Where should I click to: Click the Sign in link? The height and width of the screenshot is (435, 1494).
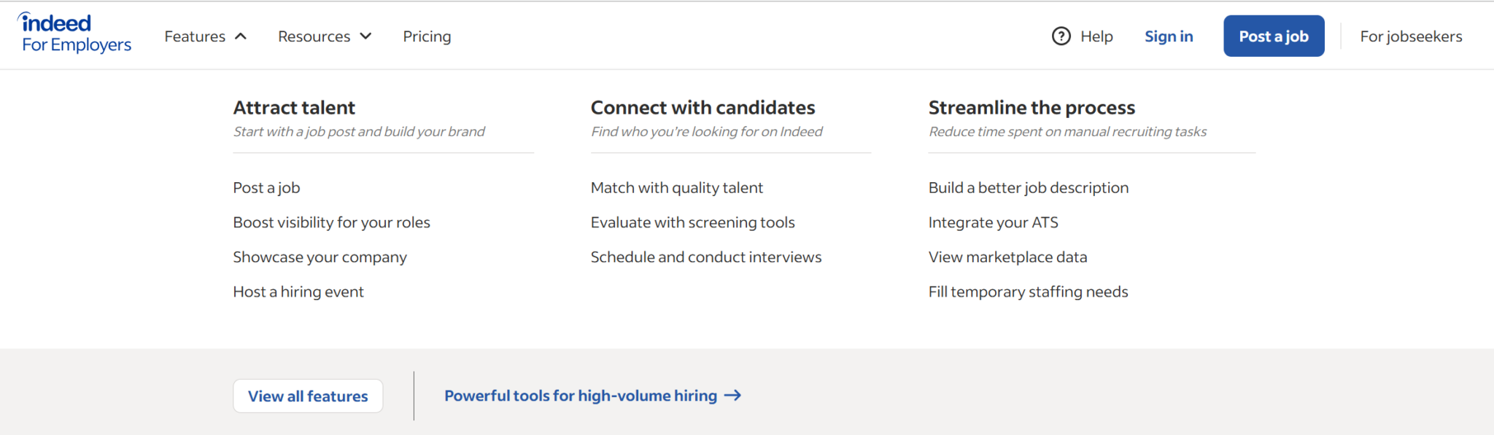point(1169,36)
